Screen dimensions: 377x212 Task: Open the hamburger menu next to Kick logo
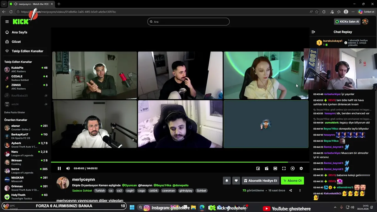point(7,21)
